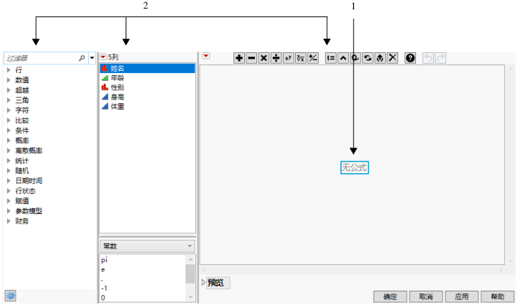Expand the 随机 function group
This screenshot has width=517, height=305.
tap(9, 170)
